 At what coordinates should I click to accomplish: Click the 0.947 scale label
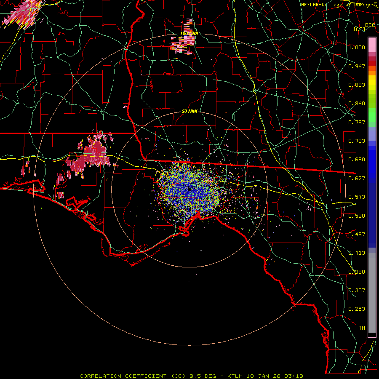coord(357,66)
